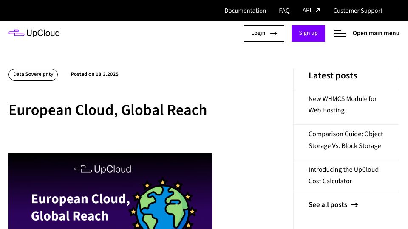Viewport: 408px width, 229px height.
Task: Open Customer Support page
Action: pos(358,11)
